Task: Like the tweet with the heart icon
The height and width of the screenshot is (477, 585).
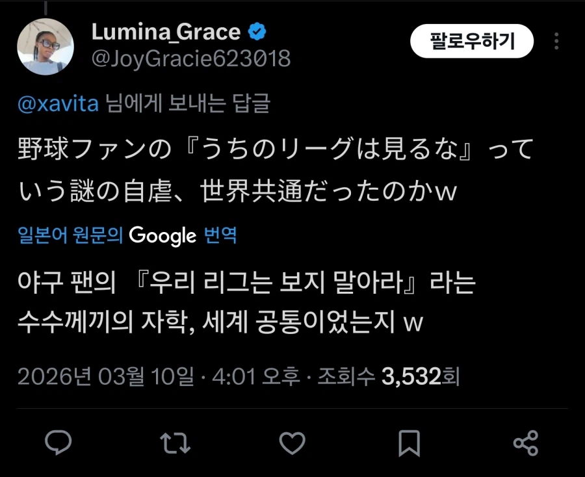Action: point(292,443)
